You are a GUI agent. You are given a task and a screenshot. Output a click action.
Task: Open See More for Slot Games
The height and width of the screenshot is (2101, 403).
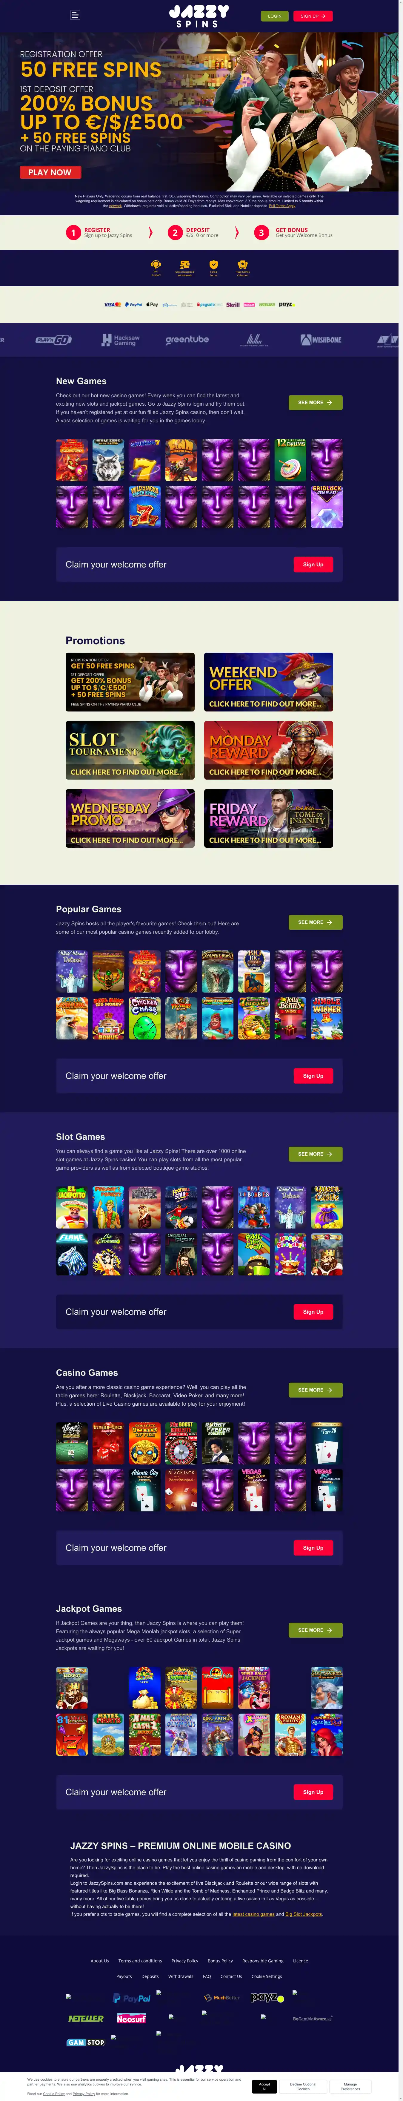315,1154
